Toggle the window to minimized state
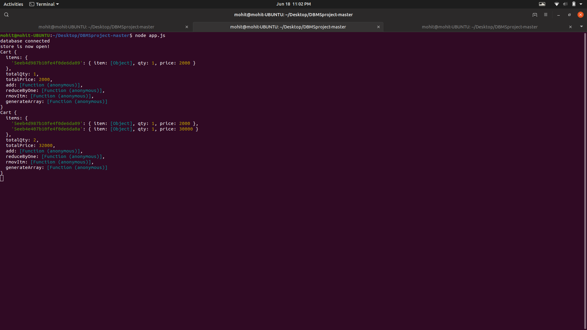Image resolution: width=587 pixels, height=330 pixels. [x=558, y=14]
